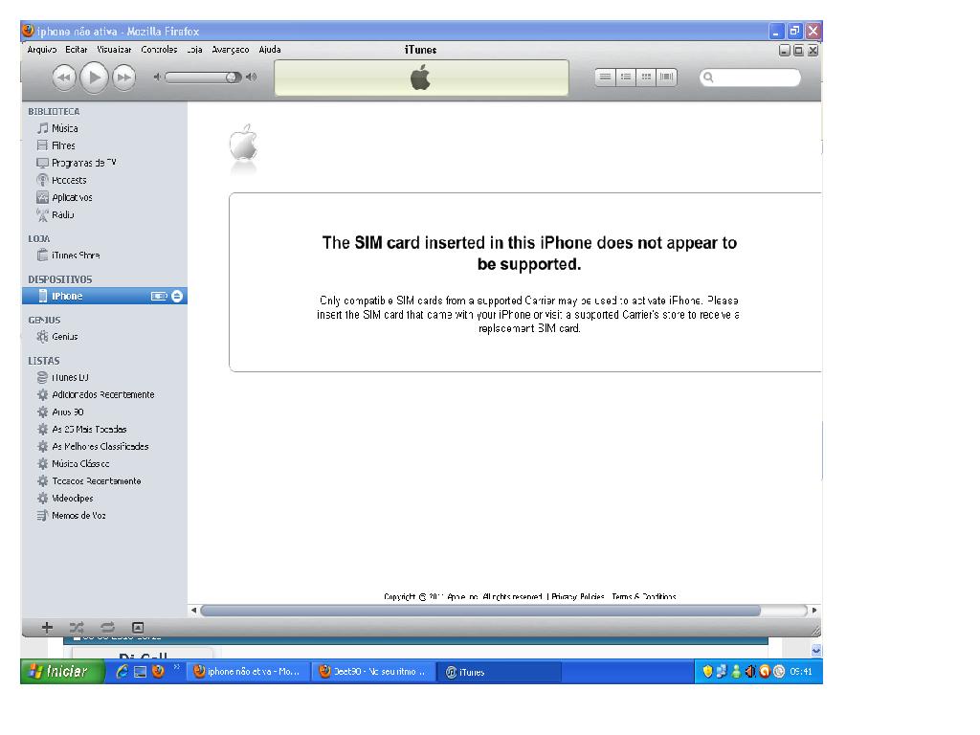The width and height of the screenshot is (980, 735).
Task: Open the Editar menu
Action: pos(77,50)
